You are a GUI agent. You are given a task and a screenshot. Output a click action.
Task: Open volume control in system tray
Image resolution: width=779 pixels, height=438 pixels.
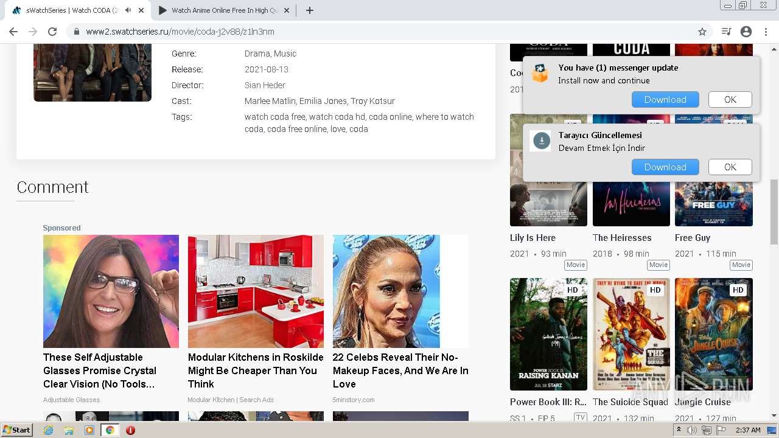pyautogui.click(x=692, y=430)
